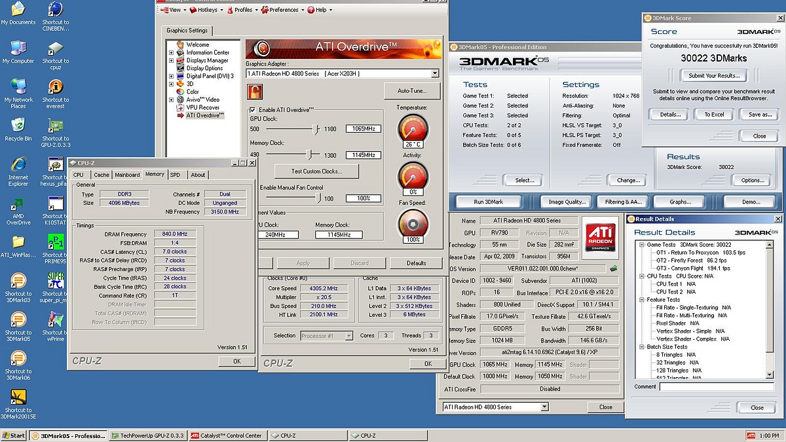This screenshot has height=442, width=786.
Task: Click Run 3DMark button
Action: click(489, 202)
